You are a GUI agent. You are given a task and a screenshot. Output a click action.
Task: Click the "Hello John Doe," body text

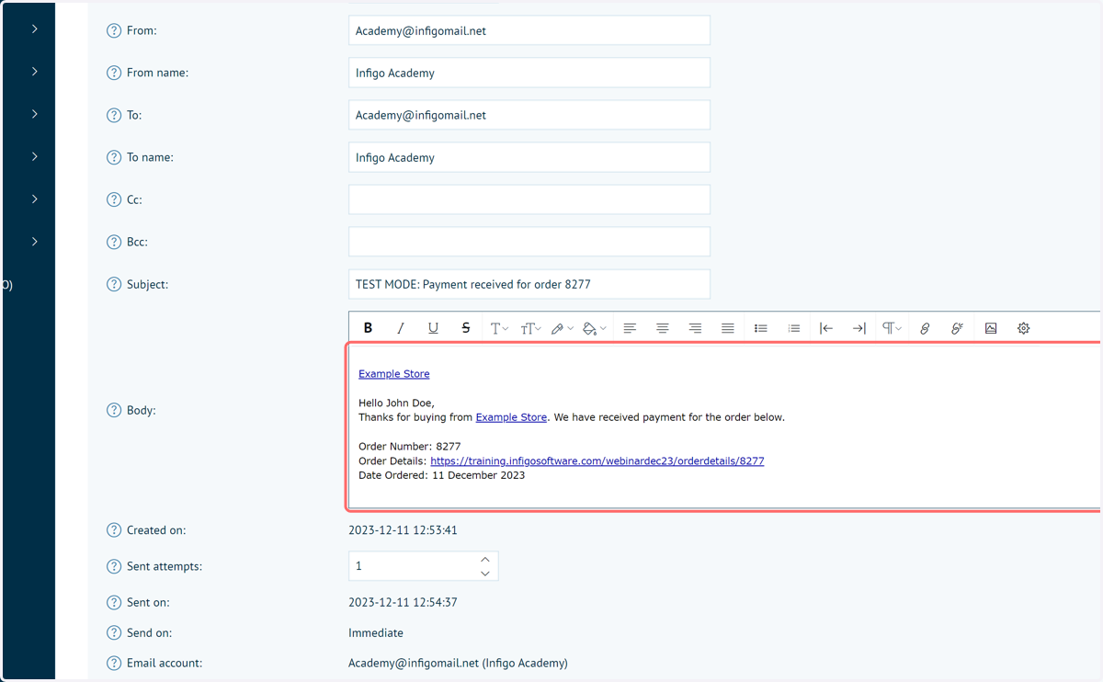(396, 403)
